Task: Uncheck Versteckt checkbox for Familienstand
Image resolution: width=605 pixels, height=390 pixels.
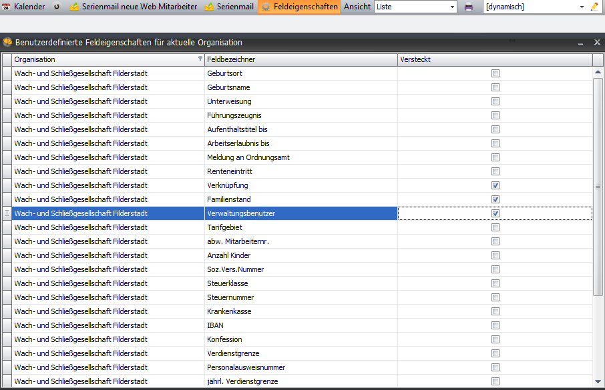Action: (x=495, y=199)
